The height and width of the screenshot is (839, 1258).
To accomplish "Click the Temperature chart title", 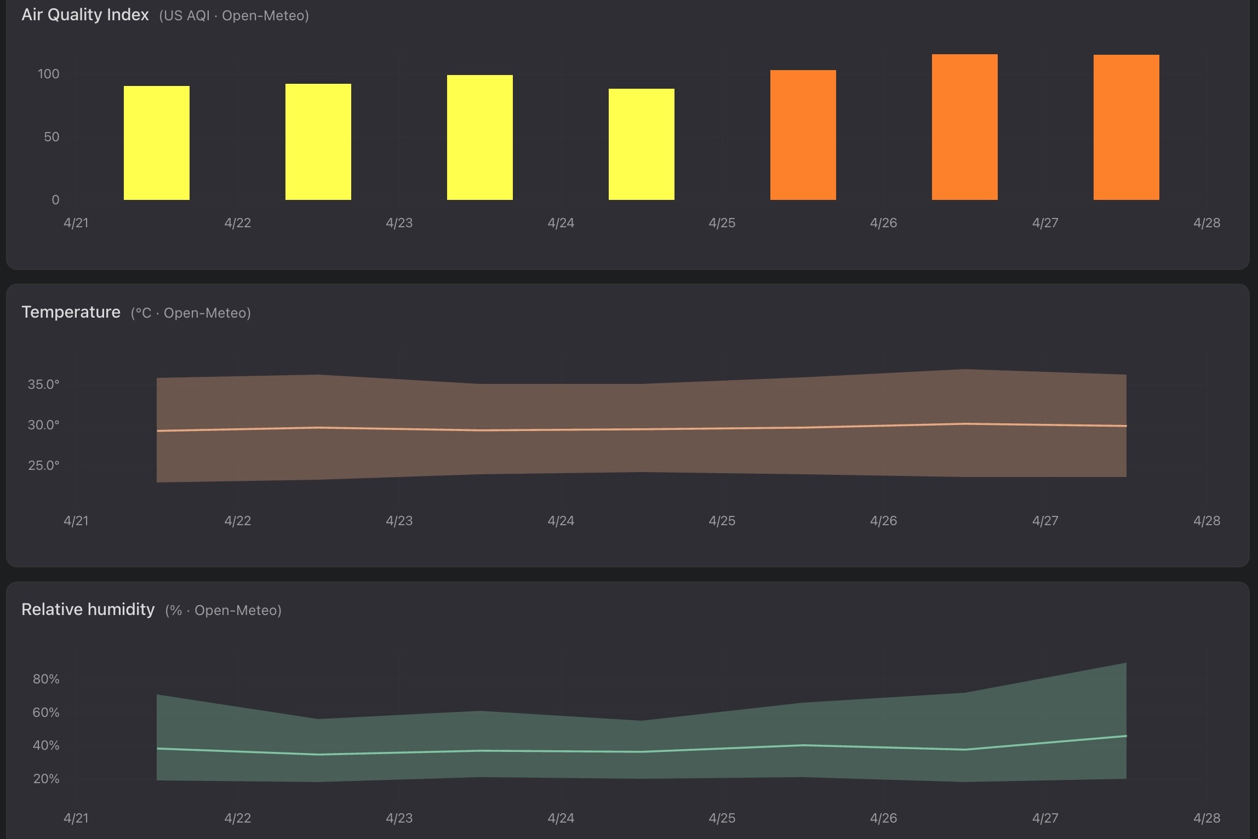I will tap(71, 312).
